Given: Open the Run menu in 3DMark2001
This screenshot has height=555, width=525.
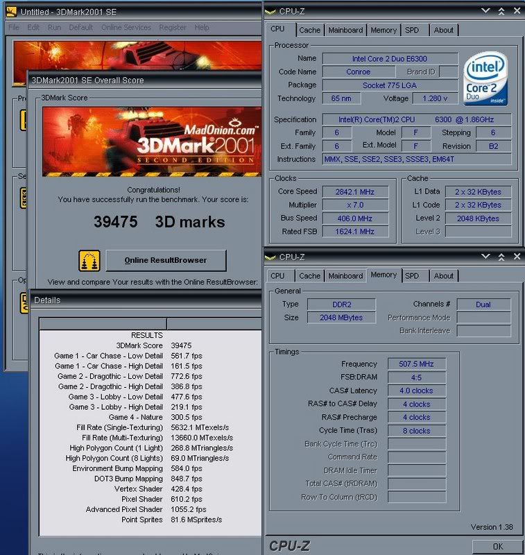Looking at the screenshot, I should [55, 27].
